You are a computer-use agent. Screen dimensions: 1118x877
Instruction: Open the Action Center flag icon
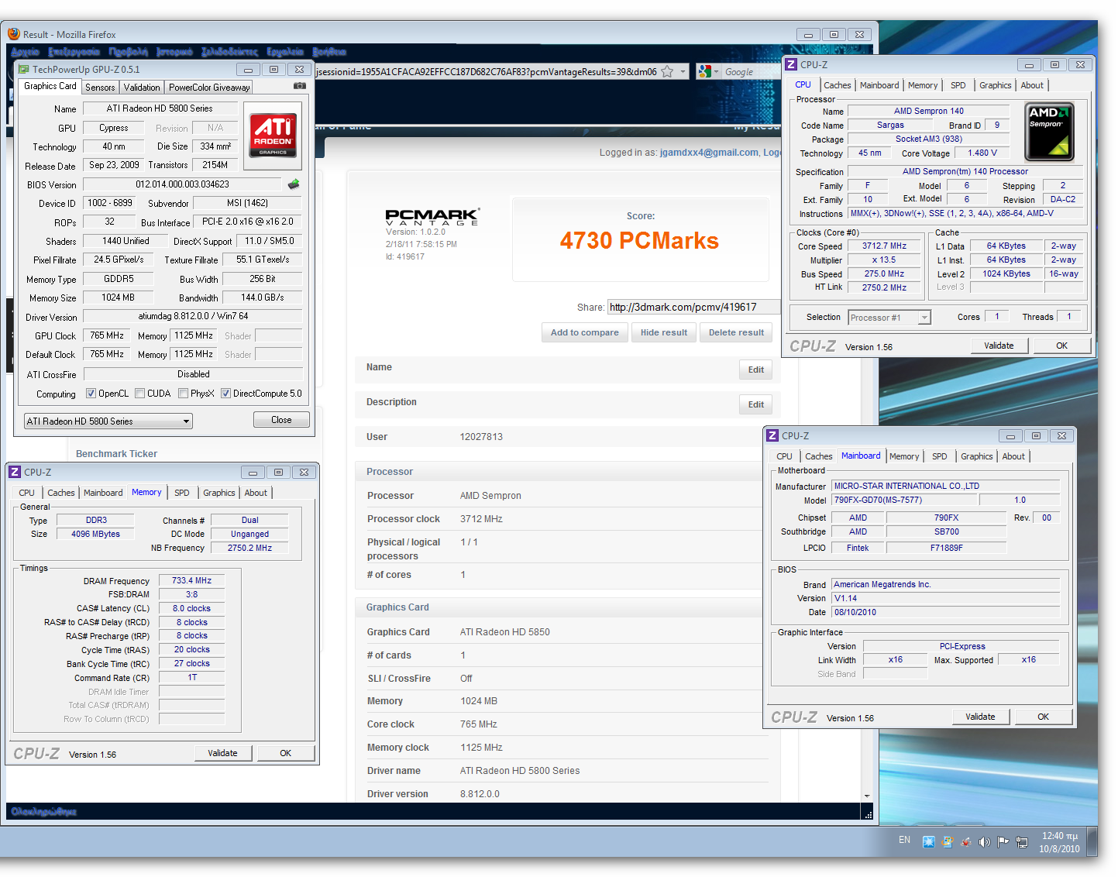[x=1003, y=842]
